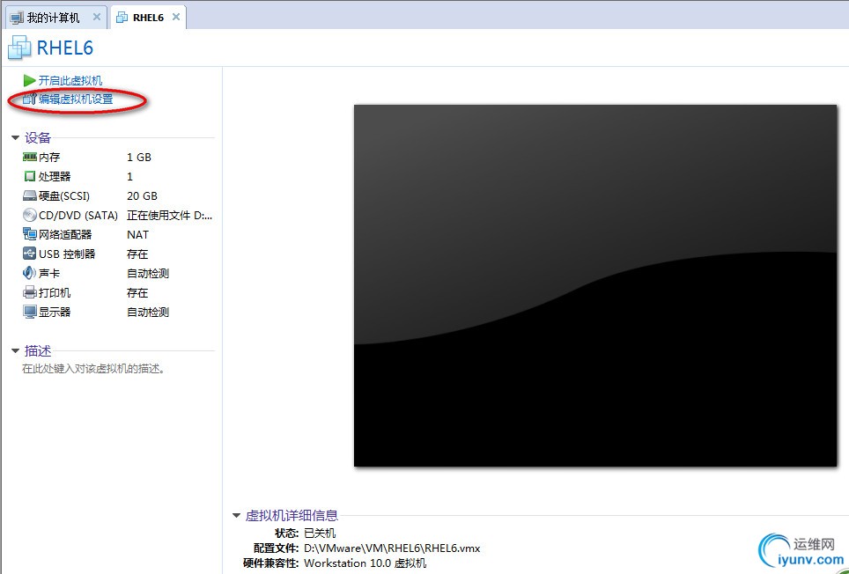Select the 显示器 device label
This screenshot has height=574, width=849.
click(x=55, y=313)
